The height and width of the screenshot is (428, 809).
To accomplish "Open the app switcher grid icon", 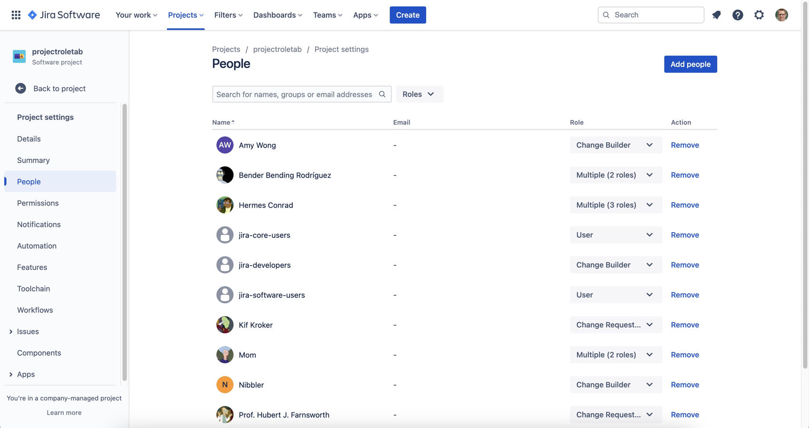I will [16, 15].
